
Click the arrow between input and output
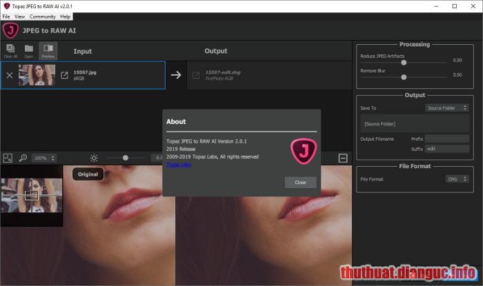(x=176, y=74)
